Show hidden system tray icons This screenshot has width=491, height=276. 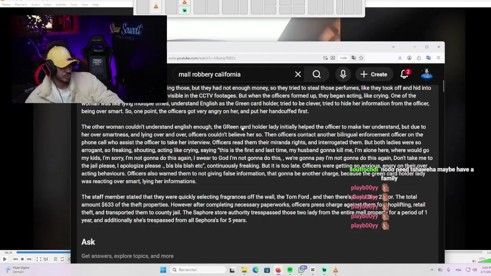click(432, 270)
